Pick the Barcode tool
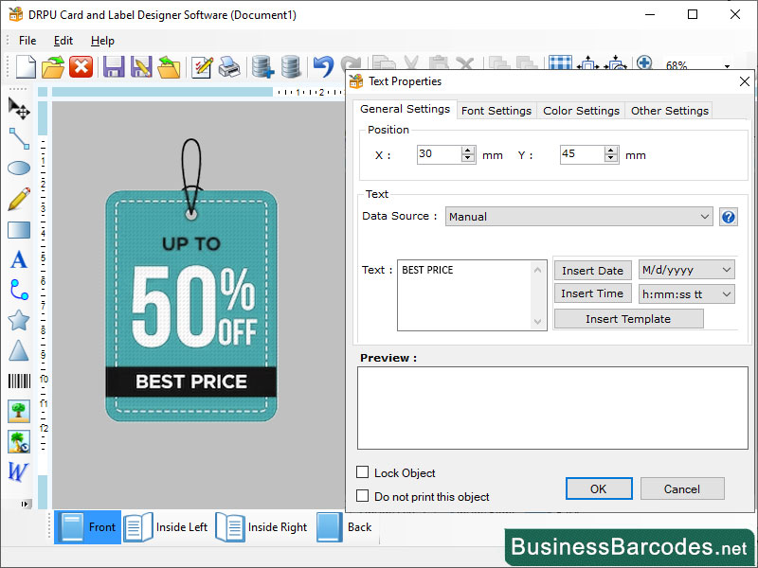 point(18,381)
